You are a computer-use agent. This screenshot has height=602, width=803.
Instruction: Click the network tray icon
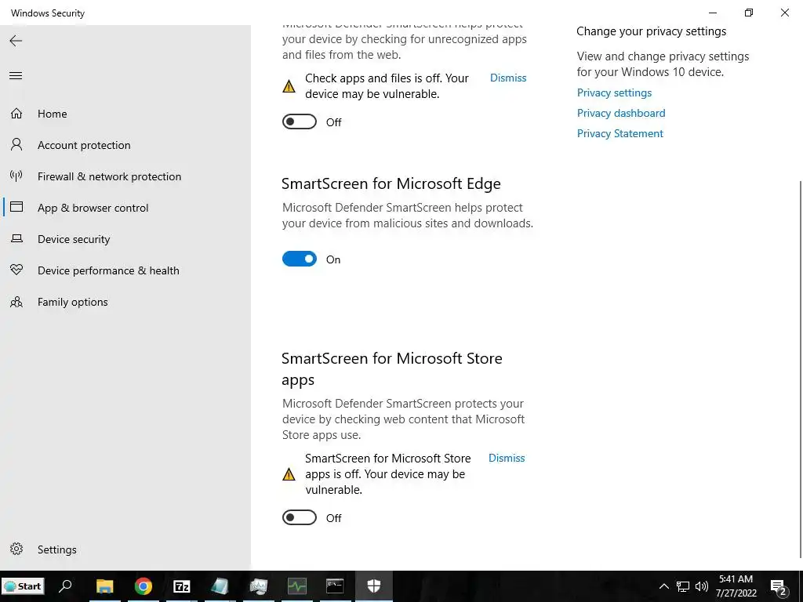click(683, 586)
